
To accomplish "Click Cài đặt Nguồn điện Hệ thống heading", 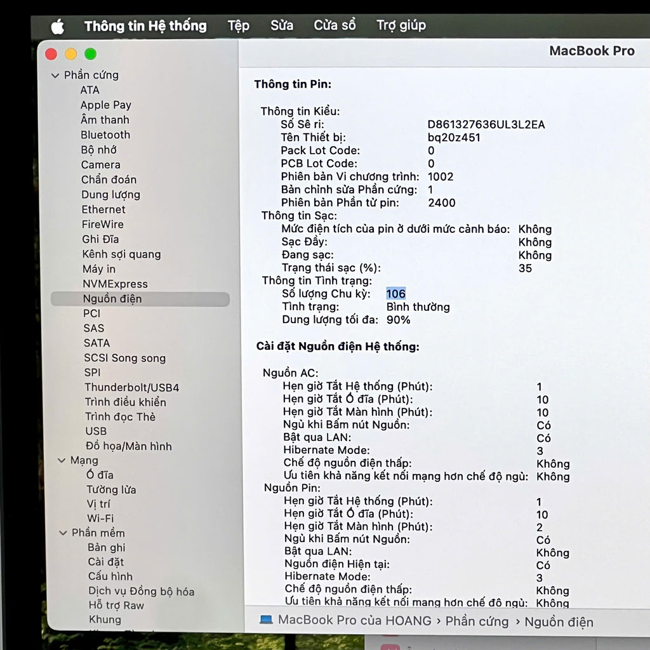I will 338,346.
